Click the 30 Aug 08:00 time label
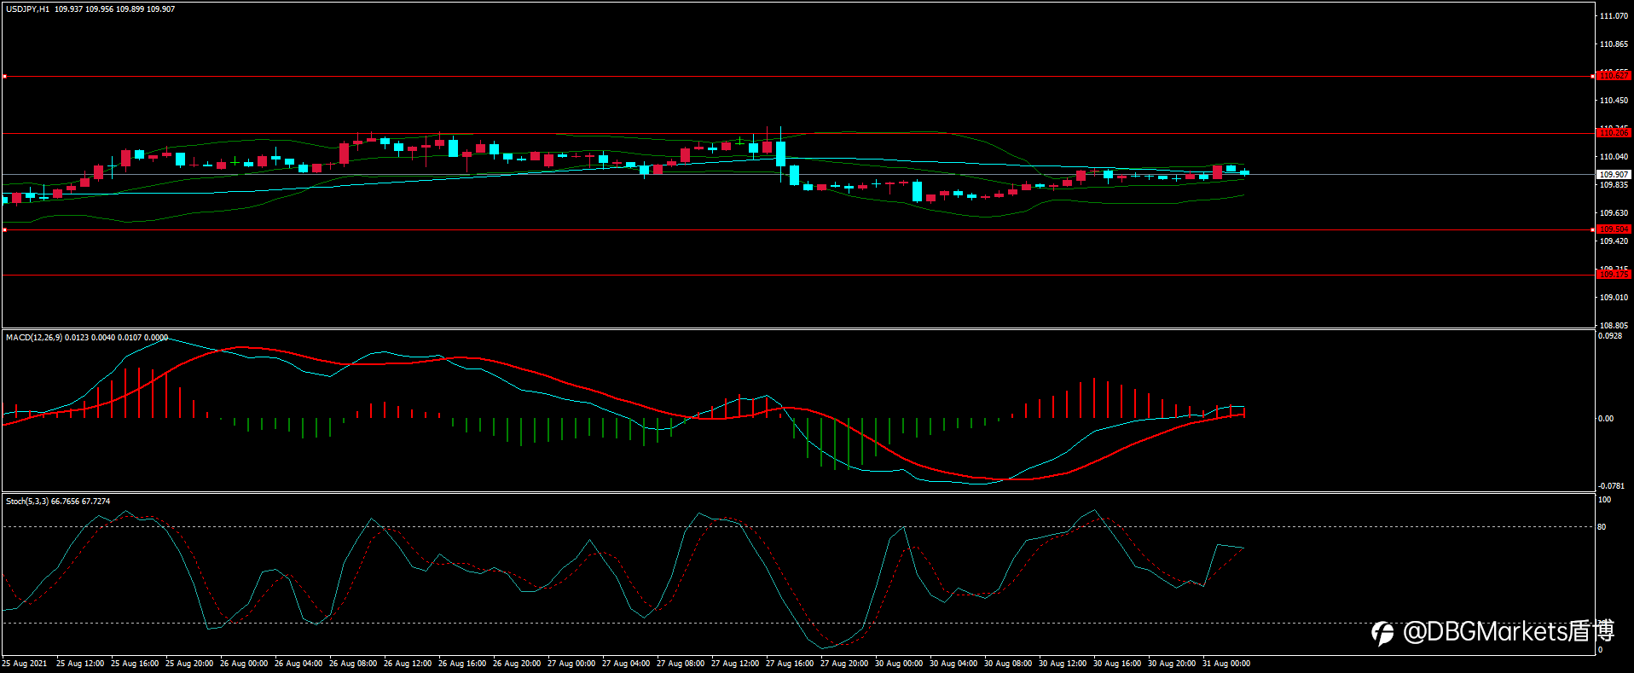This screenshot has width=1634, height=673. [1008, 664]
